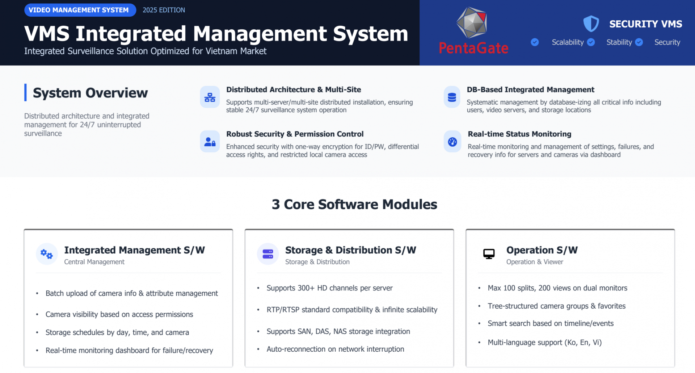
Task: Click the SECURITY VMS label
Action: point(645,24)
